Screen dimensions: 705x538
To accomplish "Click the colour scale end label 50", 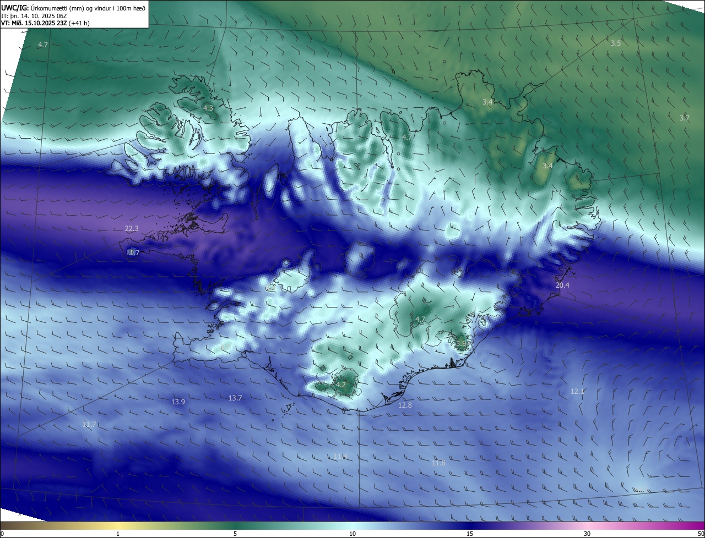I will (x=700, y=534).
